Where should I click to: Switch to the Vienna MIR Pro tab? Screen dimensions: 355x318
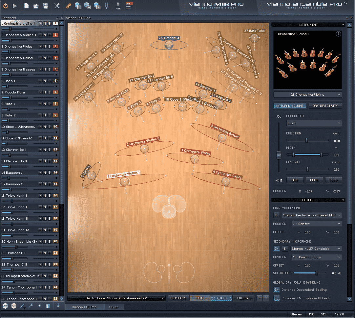84,307
